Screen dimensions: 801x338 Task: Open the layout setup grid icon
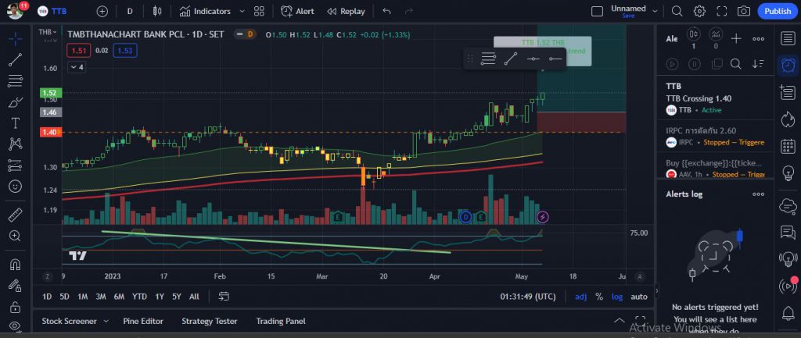point(259,11)
